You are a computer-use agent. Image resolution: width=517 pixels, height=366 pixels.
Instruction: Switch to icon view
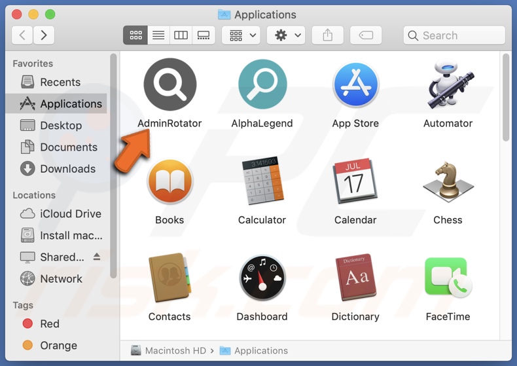tap(135, 35)
